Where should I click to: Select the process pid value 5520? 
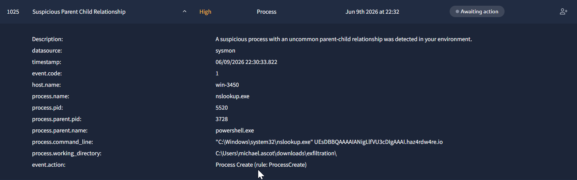pos(222,108)
